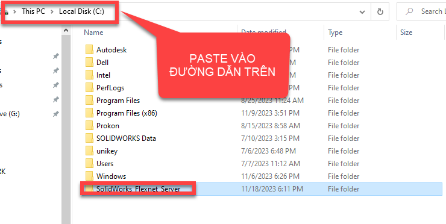Viewport: 446px width, 224px height.
Task: Sort files by Size column
Action: click(406, 33)
